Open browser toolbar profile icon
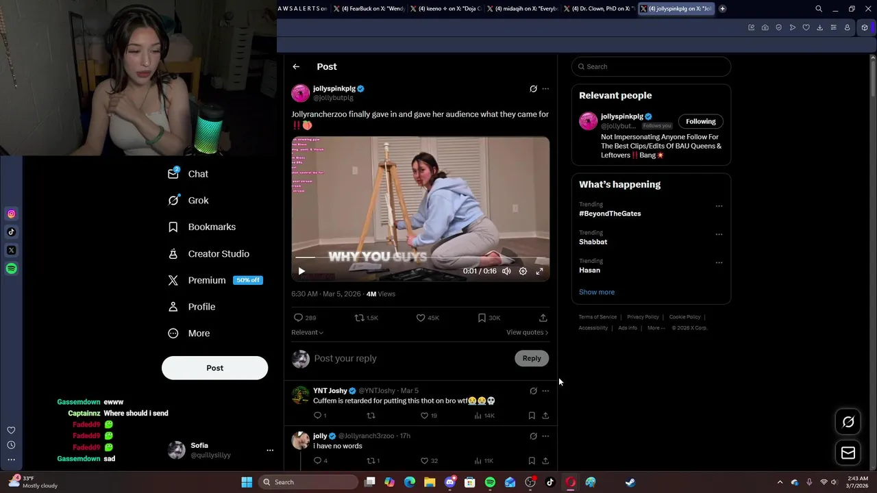This screenshot has height=493, width=877. pos(847,28)
